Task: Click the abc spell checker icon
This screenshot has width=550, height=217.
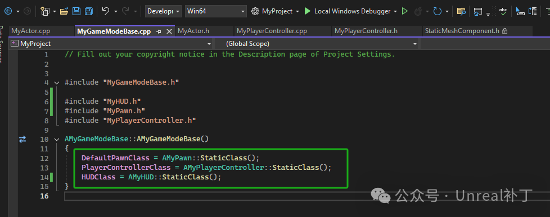Action: click(503, 12)
